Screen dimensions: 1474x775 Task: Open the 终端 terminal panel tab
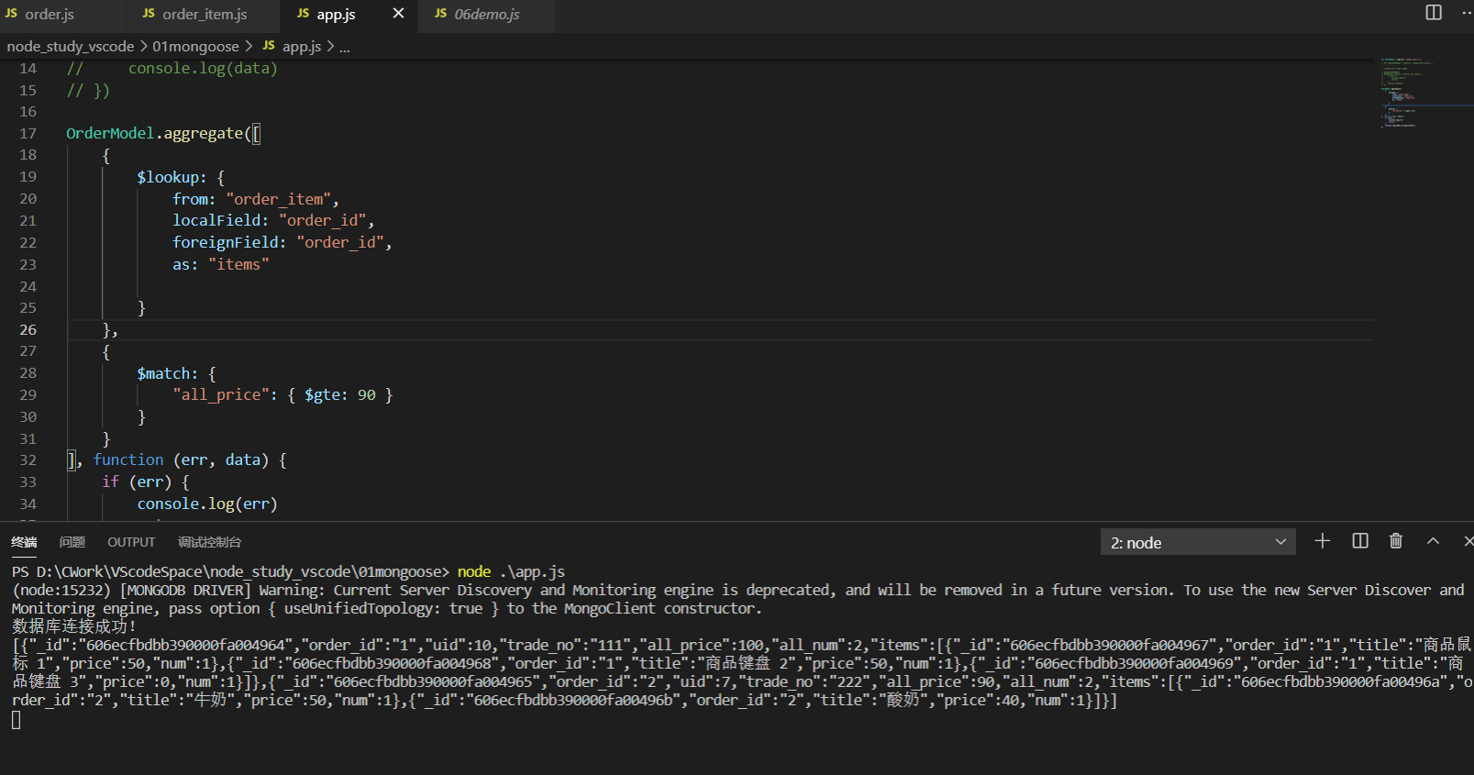coord(24,542)
